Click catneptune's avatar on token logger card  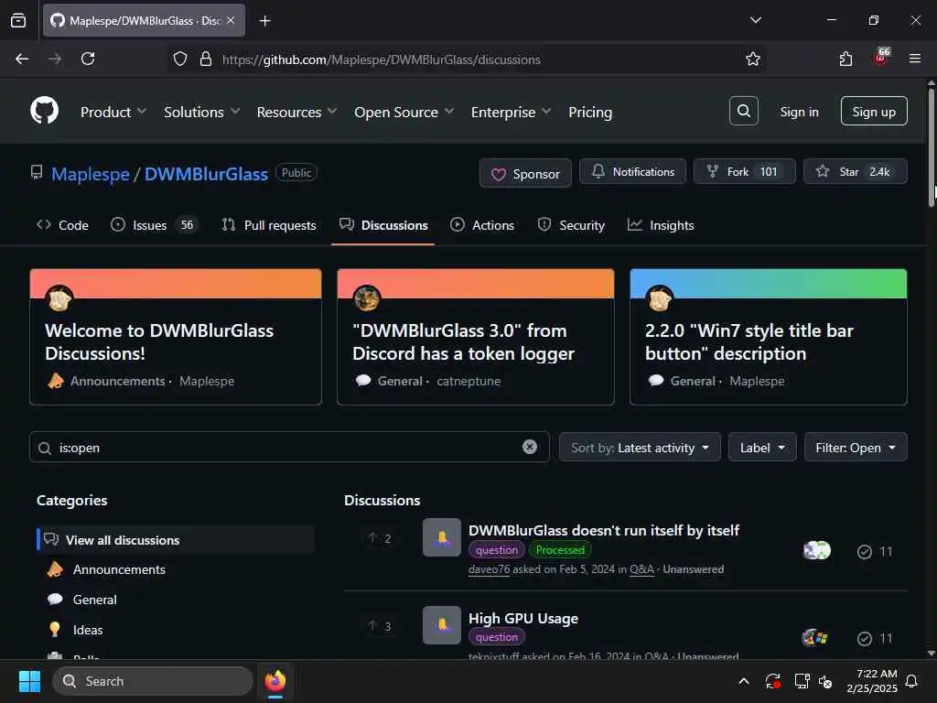pyautogui.click(x=367, y=297)
